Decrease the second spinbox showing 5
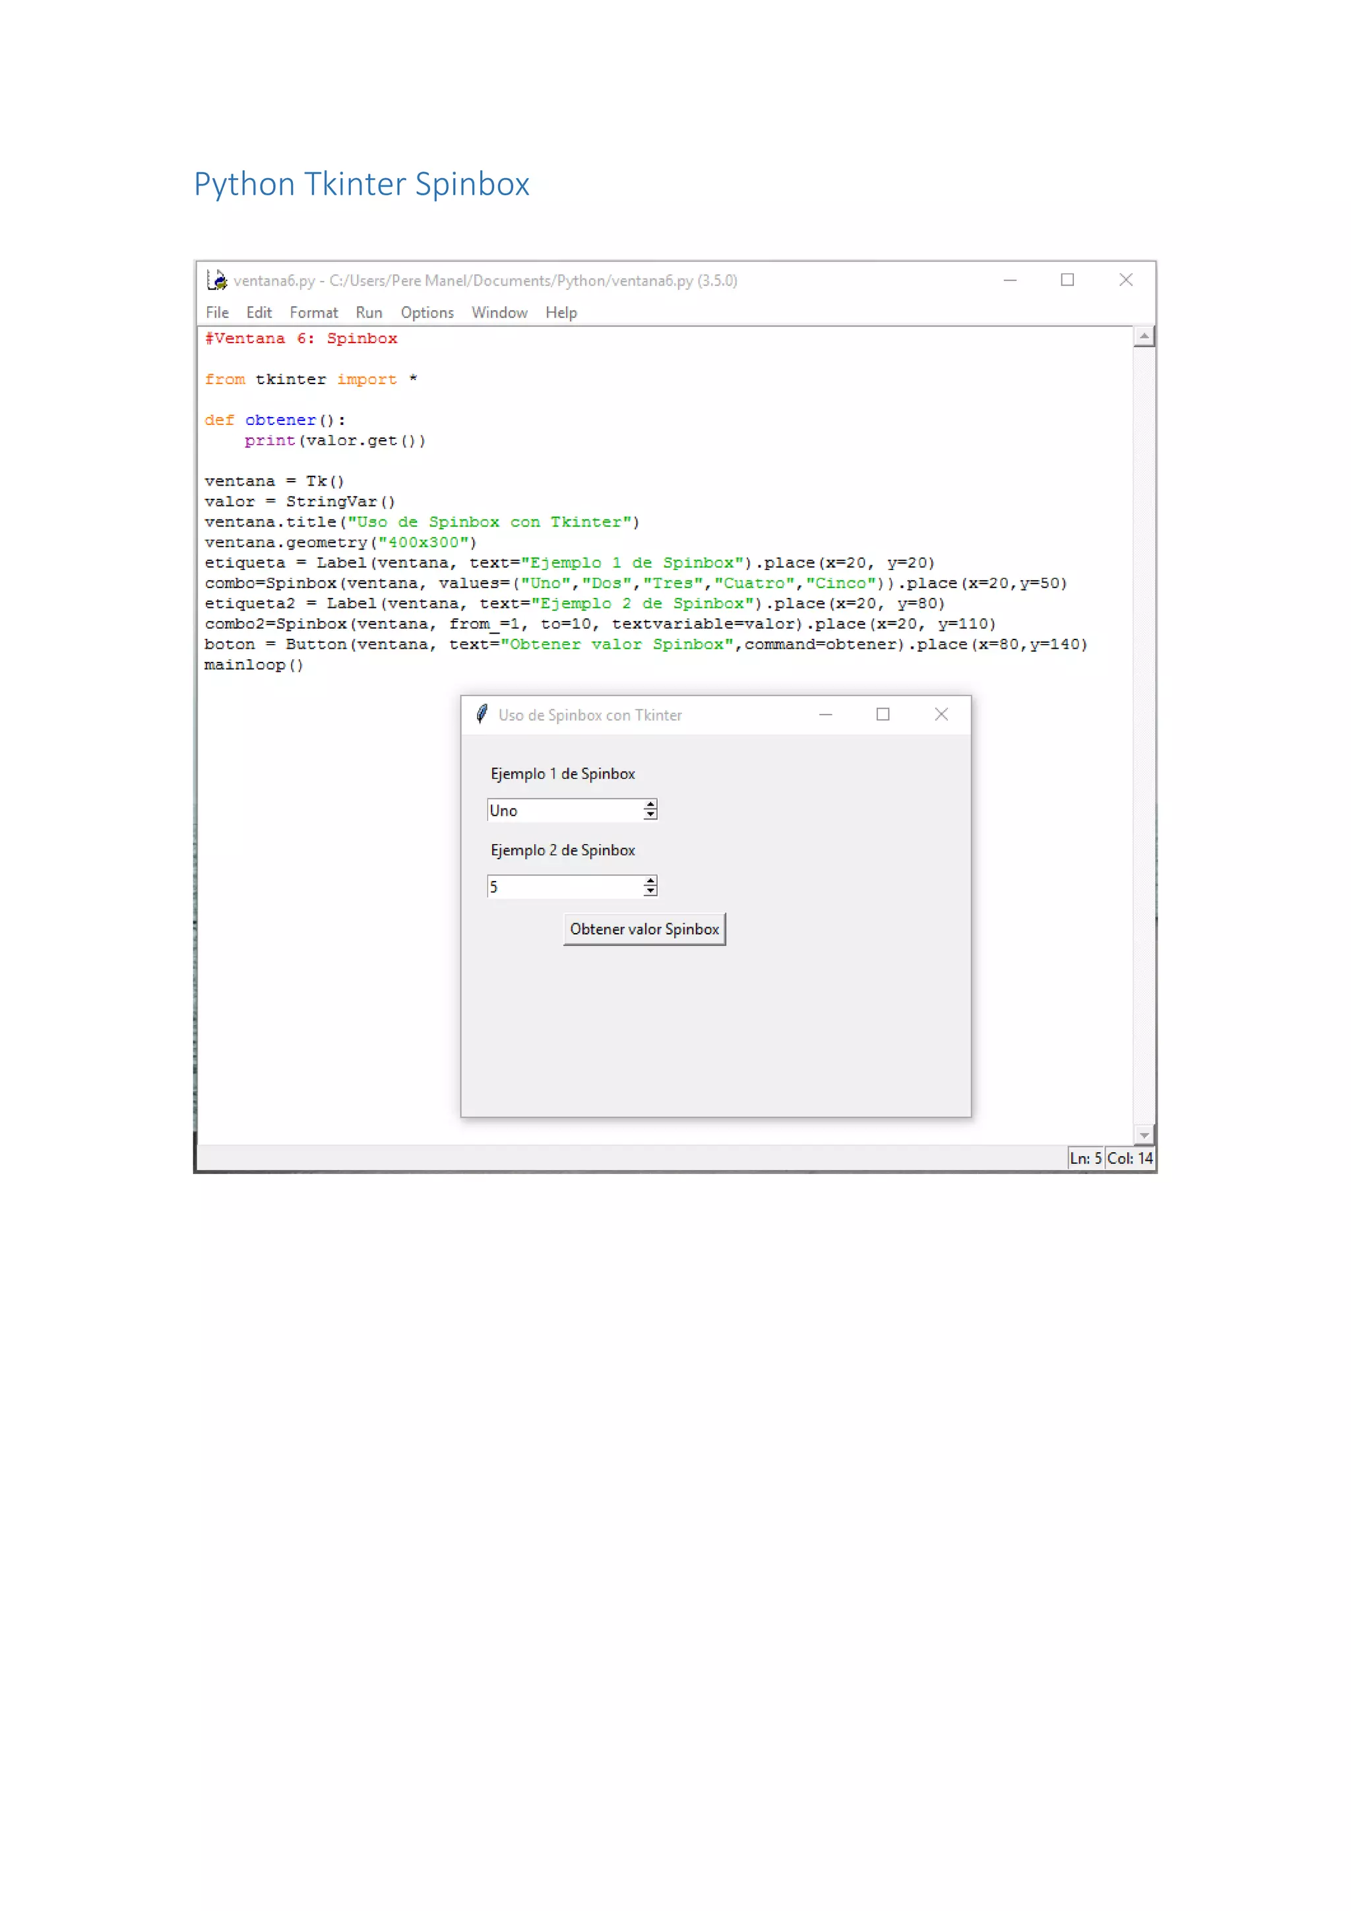The image size is (1351, 1911). pyautogui.click(x=650, y=891)
